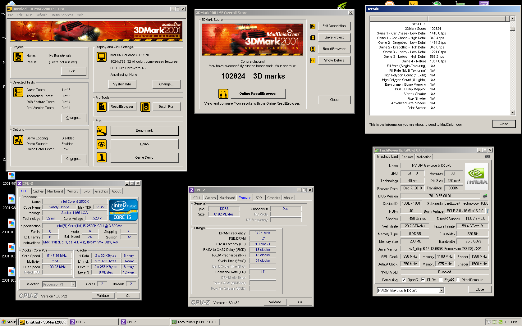Viewport: 522px width, 326px height.
Task: Click Change... under Selected Tests
Action: 74,118
